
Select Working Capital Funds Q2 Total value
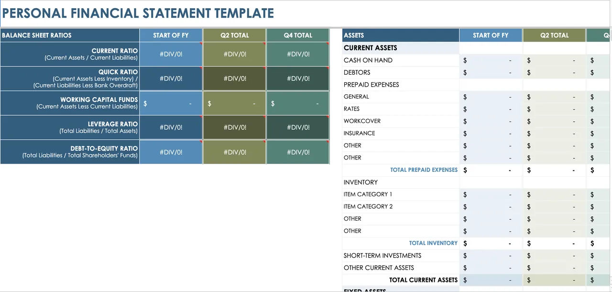coord(234,103)
